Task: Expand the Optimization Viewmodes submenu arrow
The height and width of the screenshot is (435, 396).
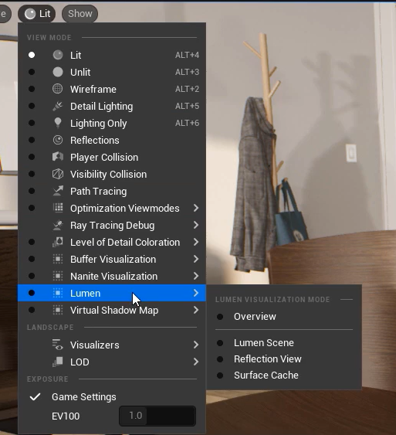Action: click(x=196, y=208)
